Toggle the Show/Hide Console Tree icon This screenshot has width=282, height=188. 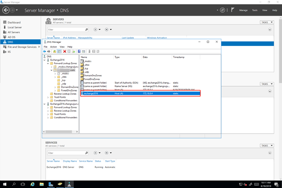point(59,51)
